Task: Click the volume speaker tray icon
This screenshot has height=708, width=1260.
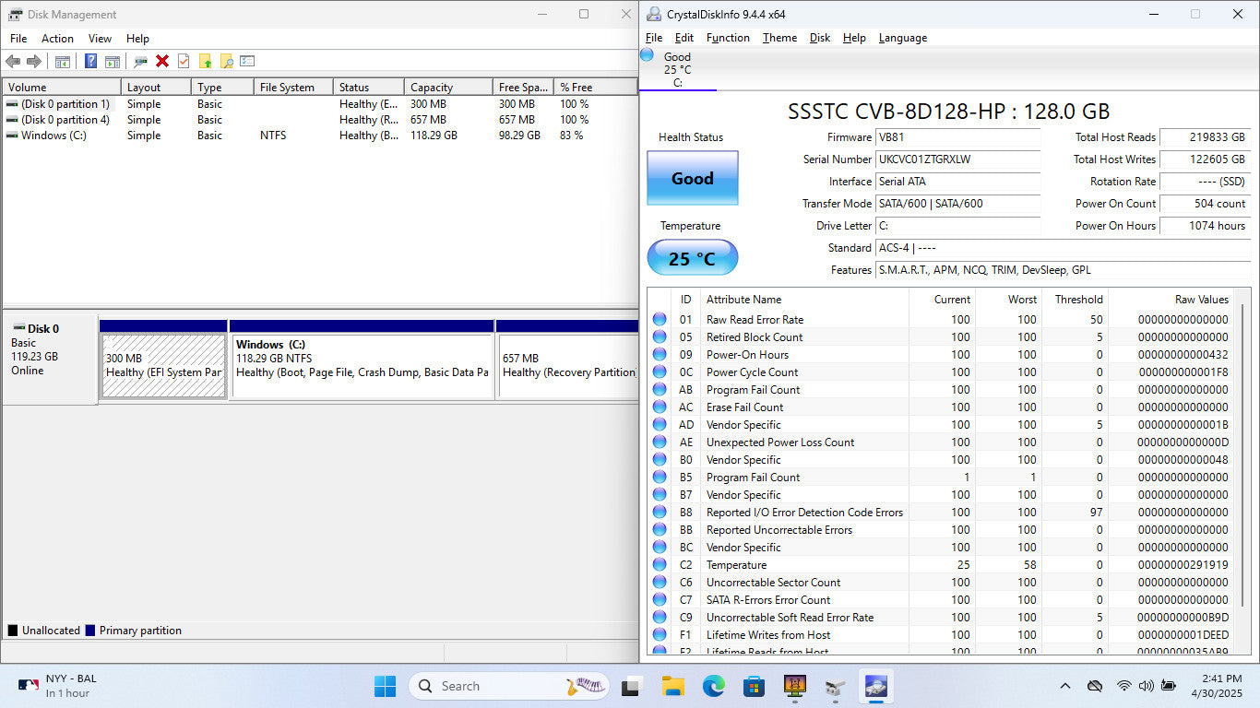Action: (1146, 686)
